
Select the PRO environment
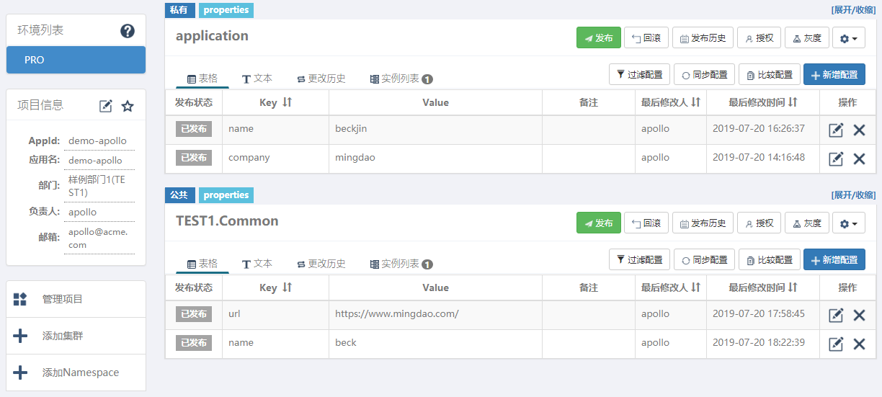pyautogui.click(x=76, y=60)
